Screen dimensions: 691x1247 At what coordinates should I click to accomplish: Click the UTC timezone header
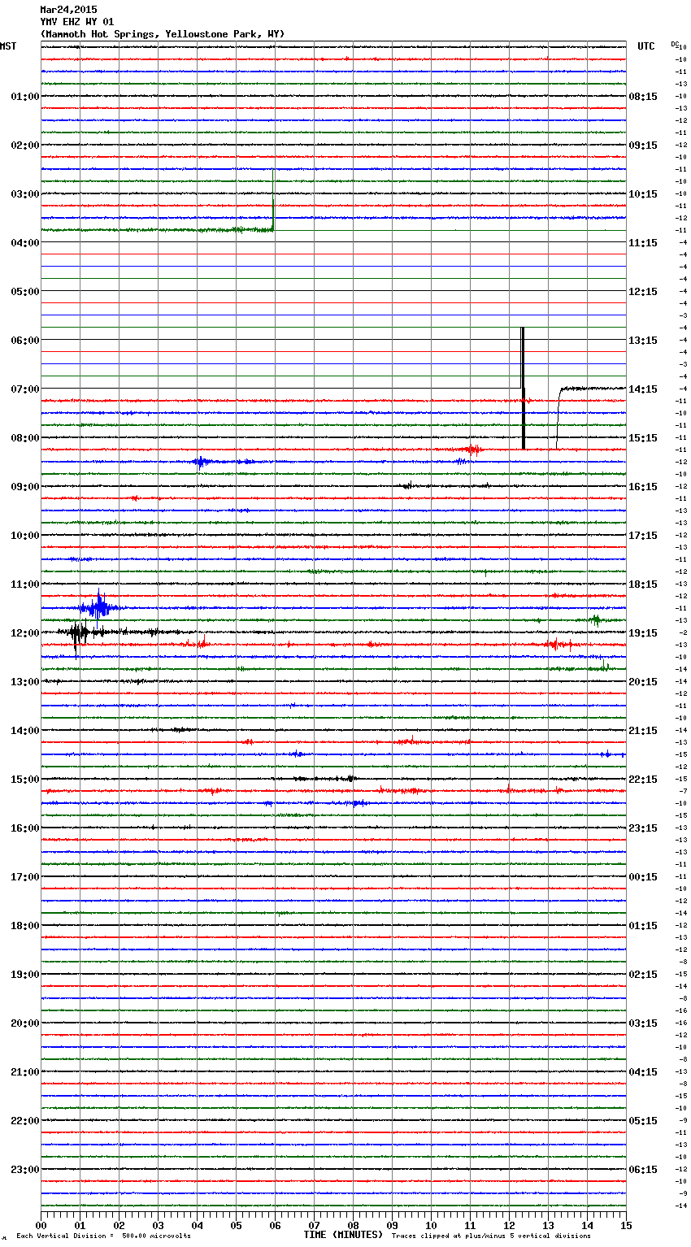coord(646,46)
